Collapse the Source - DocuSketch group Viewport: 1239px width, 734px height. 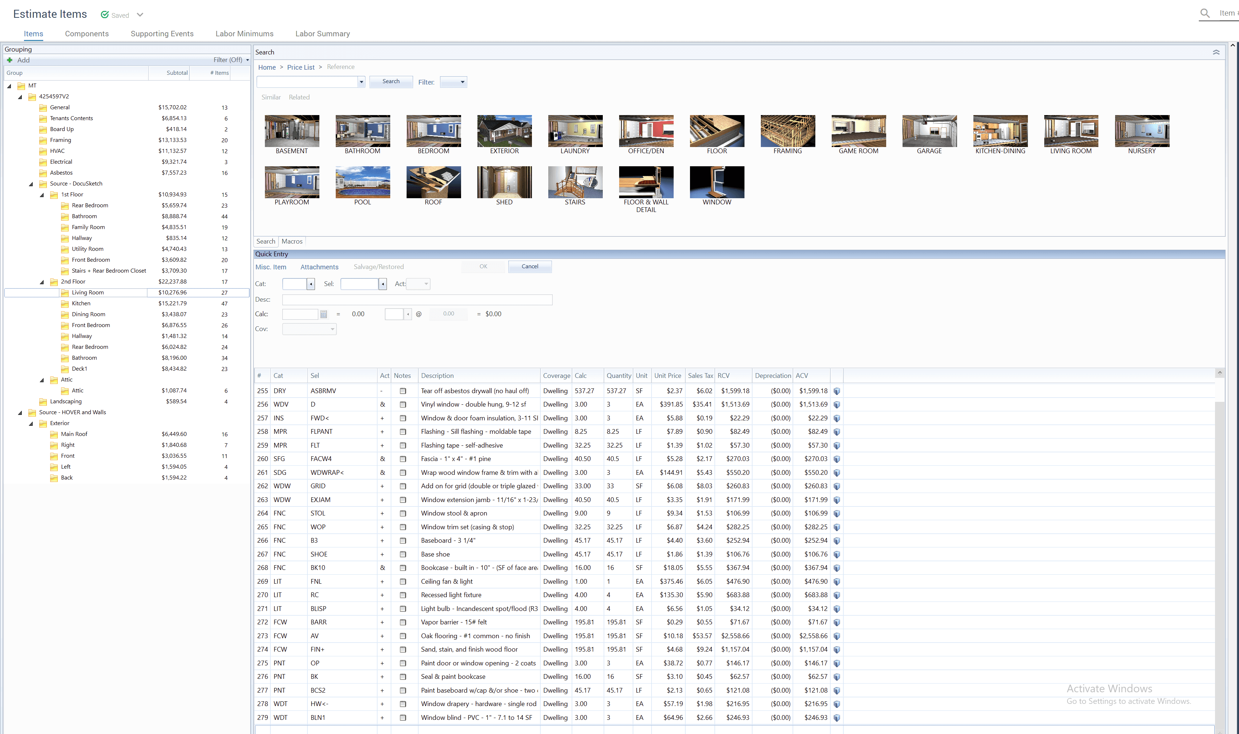tap(31, 184)
